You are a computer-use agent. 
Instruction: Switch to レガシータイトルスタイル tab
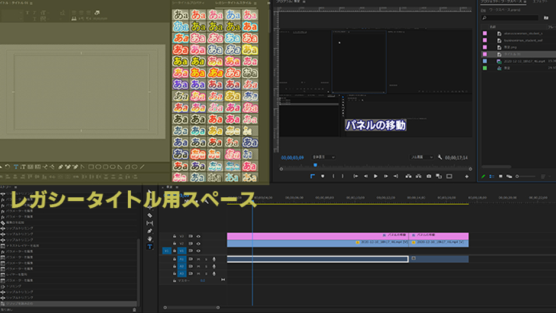tap(233, 3)
